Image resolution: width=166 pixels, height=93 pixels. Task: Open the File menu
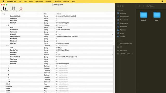tap(20, 2)
